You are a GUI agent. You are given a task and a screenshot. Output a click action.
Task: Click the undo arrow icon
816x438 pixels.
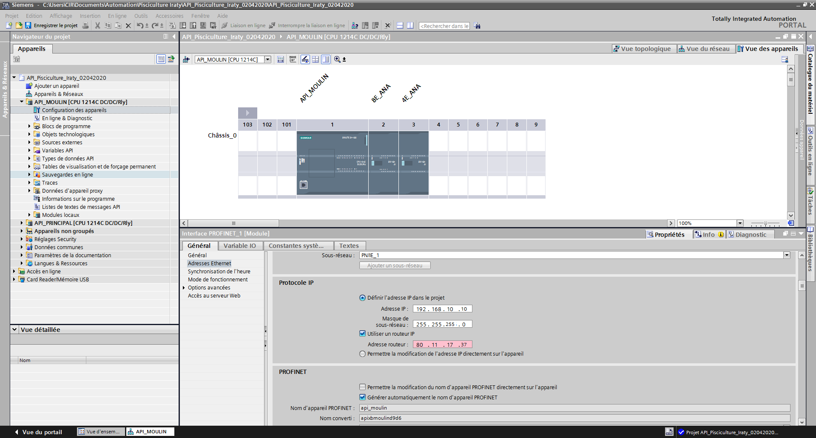pos(139,25)
